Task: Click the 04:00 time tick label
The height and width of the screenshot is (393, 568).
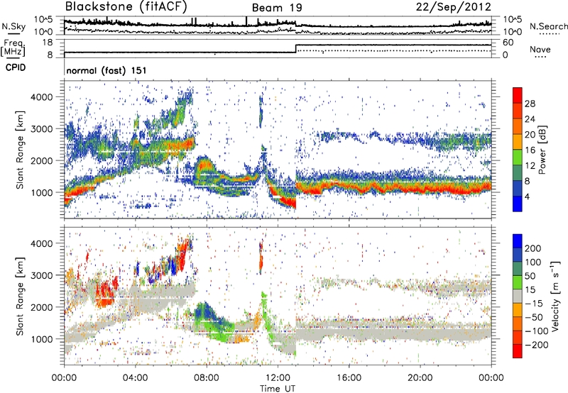Action: [x=135, y=378]
